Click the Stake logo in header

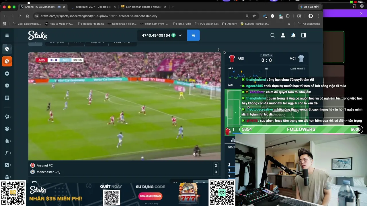38,35
